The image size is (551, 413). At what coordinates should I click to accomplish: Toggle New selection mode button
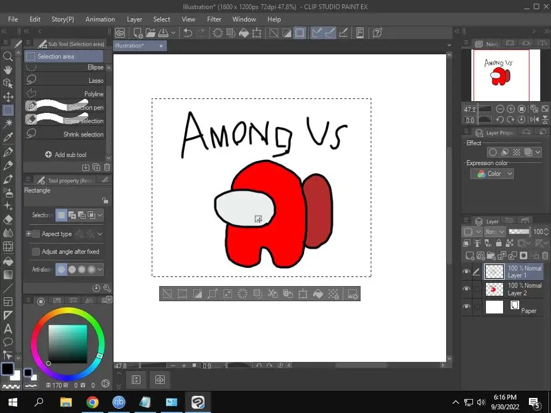click(61, 215)
